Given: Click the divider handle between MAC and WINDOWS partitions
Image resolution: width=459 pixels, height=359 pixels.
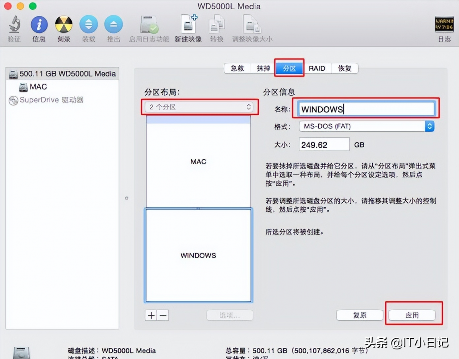Looking at the screenshot, I should pyautogui.click(x=198, y=208).
